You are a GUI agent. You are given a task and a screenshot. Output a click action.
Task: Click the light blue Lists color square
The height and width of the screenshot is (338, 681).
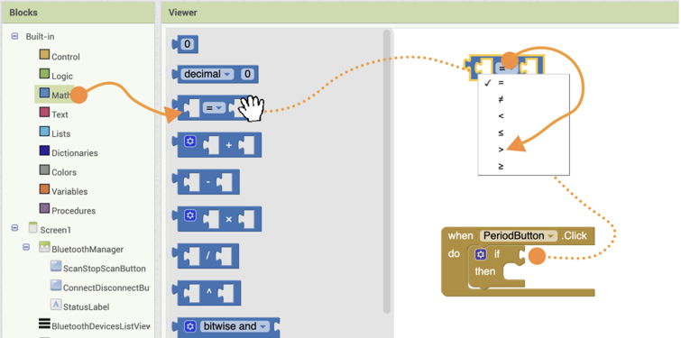44,131
